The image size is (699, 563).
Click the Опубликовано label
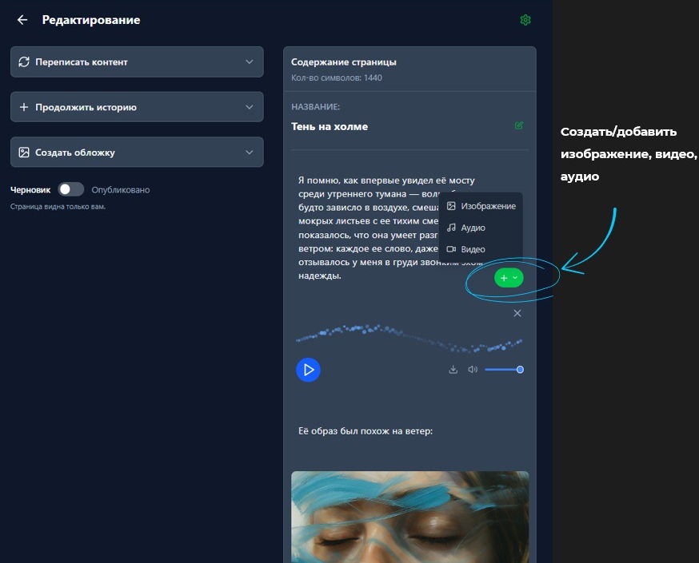pyautogui.click(x=121, y=190)
